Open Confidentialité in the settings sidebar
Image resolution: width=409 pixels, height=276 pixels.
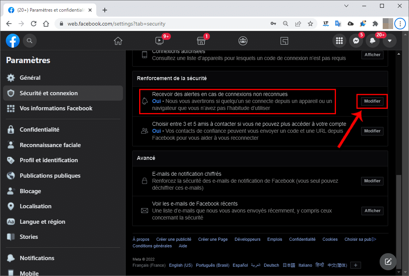click(63, 130)
